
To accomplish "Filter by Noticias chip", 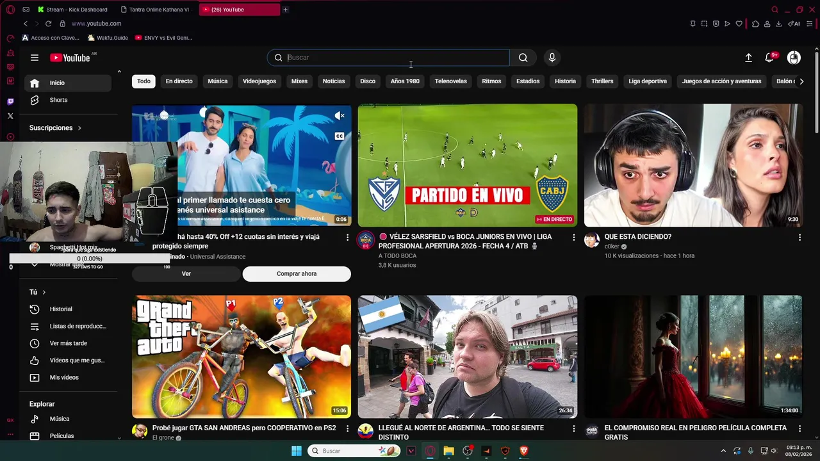I will 334,81.
